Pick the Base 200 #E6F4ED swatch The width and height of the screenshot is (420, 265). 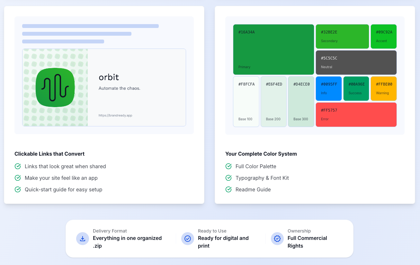click(273, 102)
